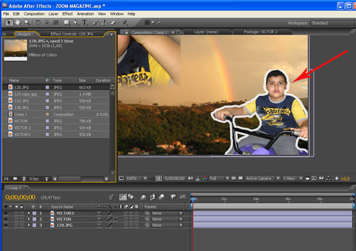This screenshot has height=251, width=356.
Task: Select the Rectangular Mask tool
Action: pyautogui.click(x=67, y=23)
